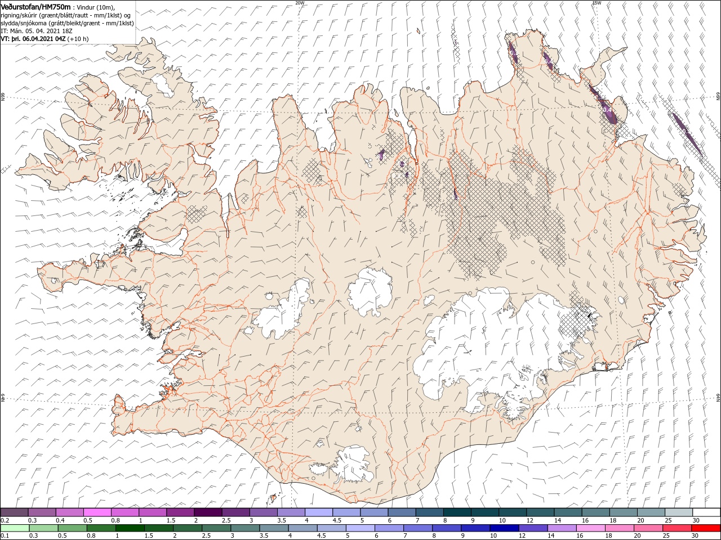Click the 20W longitude label at top
Image resolution: width=721 pixels, height=540 pixels.
pyautogui.click(x=300, y=3)
